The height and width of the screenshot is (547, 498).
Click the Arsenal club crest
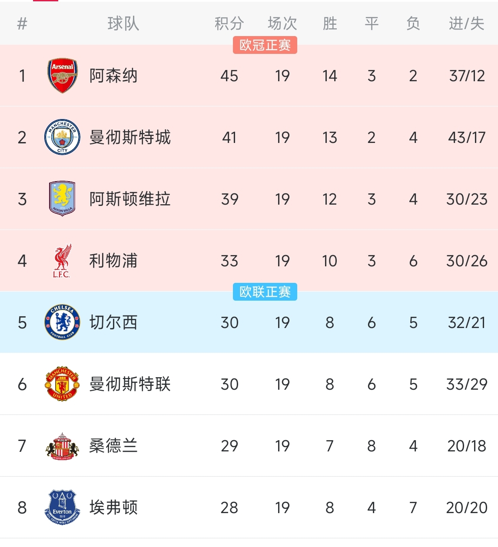pos(62,76)
